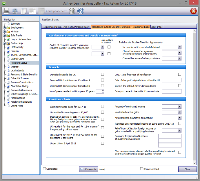200x181 pixels.
Task: Click the Capital Gains page icon
Action: click(x=8, y=59)
